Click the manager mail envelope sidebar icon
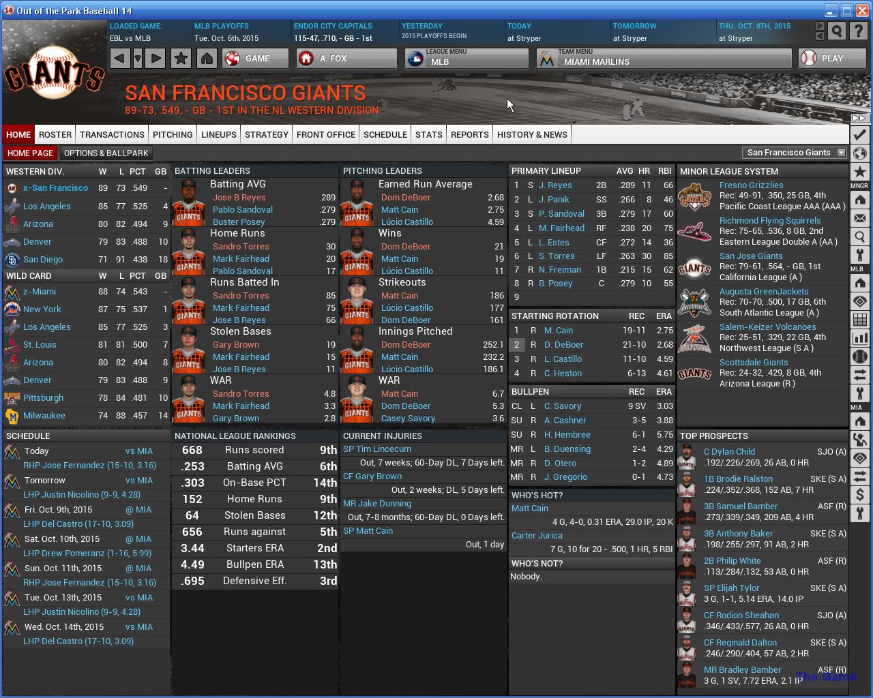This screenshot has height=698, width=873. tap(859, 219)
